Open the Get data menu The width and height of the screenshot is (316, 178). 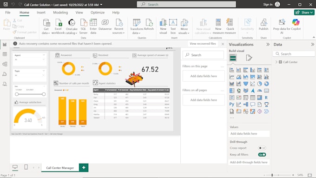pos(46,26)
